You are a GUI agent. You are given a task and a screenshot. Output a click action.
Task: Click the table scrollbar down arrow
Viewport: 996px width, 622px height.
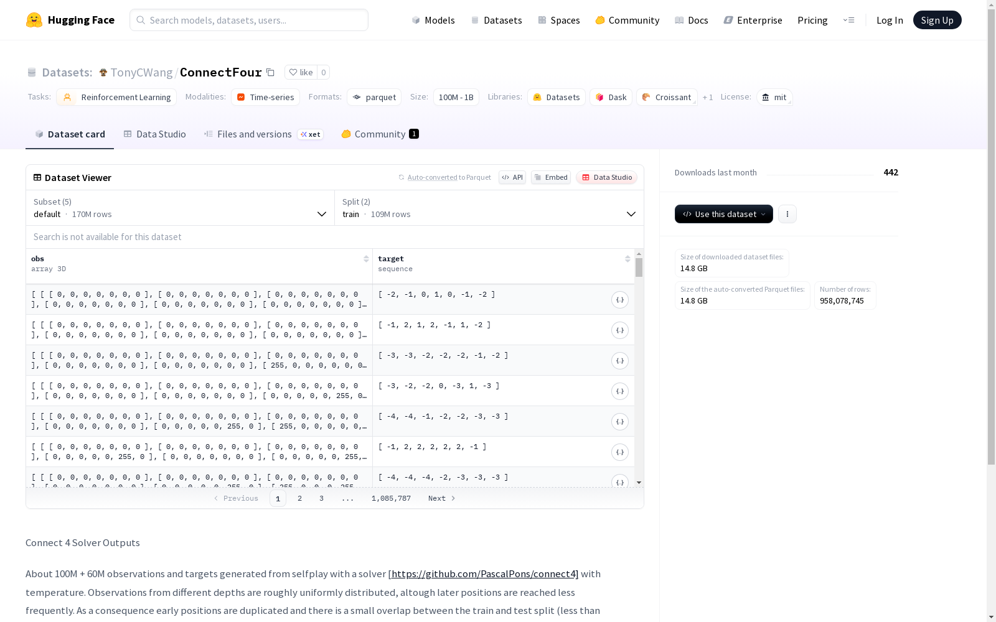click(x=639, y=483)
